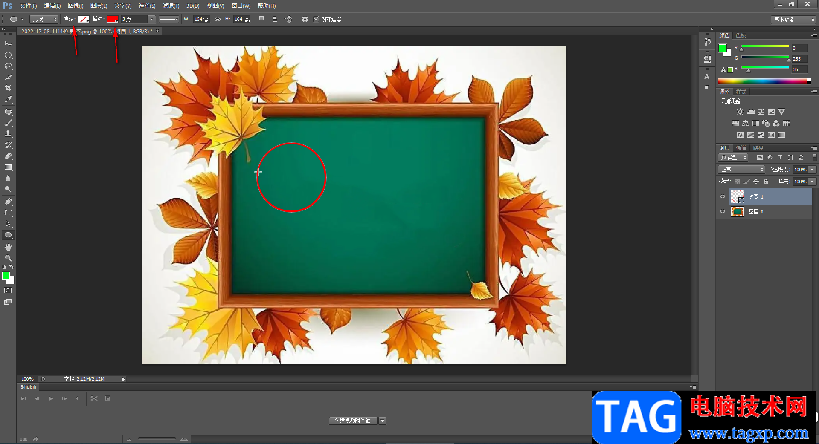Open the Paragraph panel icon
819x444 pixels.
coord(707,89)
